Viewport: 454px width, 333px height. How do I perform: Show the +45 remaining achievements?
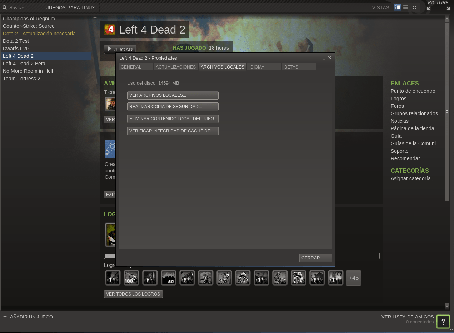coord(354,278)
